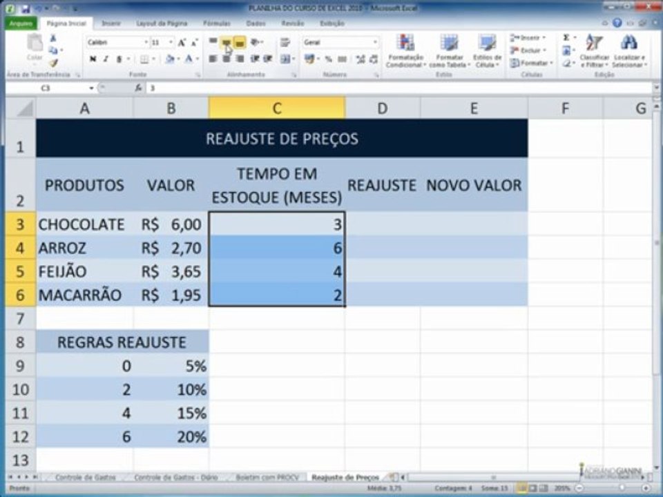This screenshot has width=663, height=497.
Task: Click the AutoSum sigma icon
Action: click(x=566, y=37)
